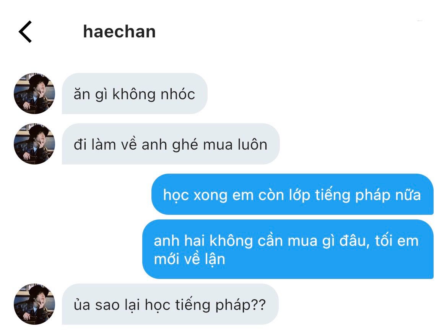Select the "ủa sao lại học tiếng pháp??" message

click(x=170, y=304)
